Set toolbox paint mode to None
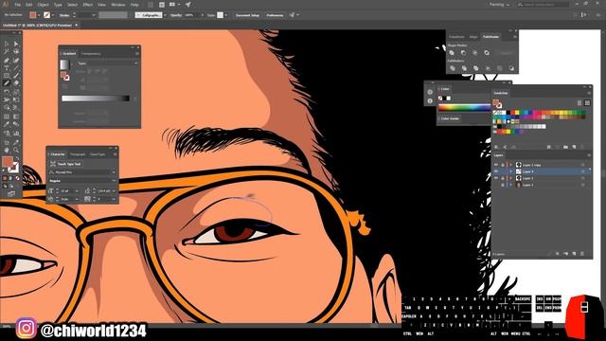Screen dimensions: 606x341 click(17, 178)
